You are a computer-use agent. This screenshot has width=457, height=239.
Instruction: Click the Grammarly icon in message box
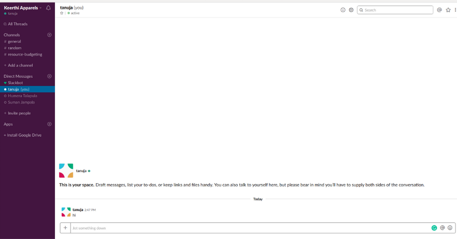(x=434, y=228)
